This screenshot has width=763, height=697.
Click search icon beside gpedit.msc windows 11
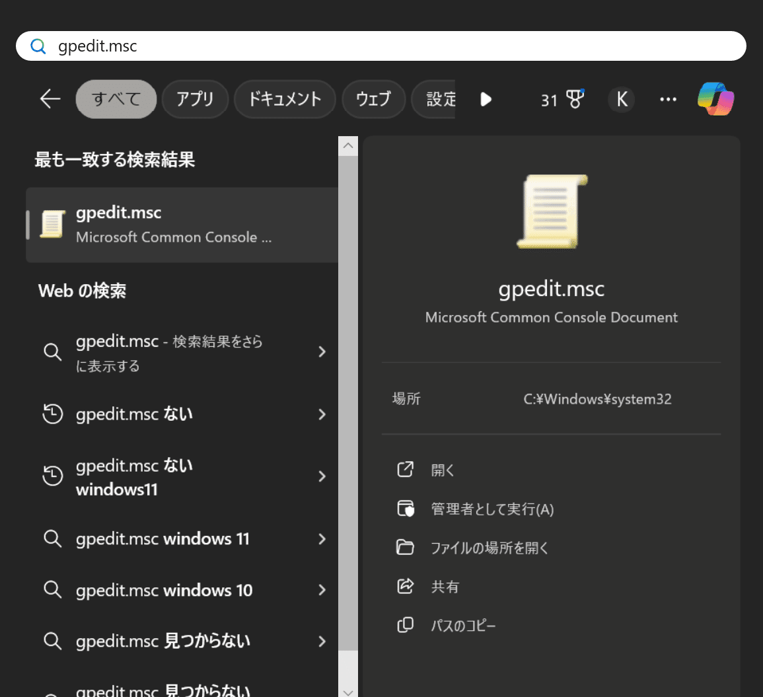(53, 539)
